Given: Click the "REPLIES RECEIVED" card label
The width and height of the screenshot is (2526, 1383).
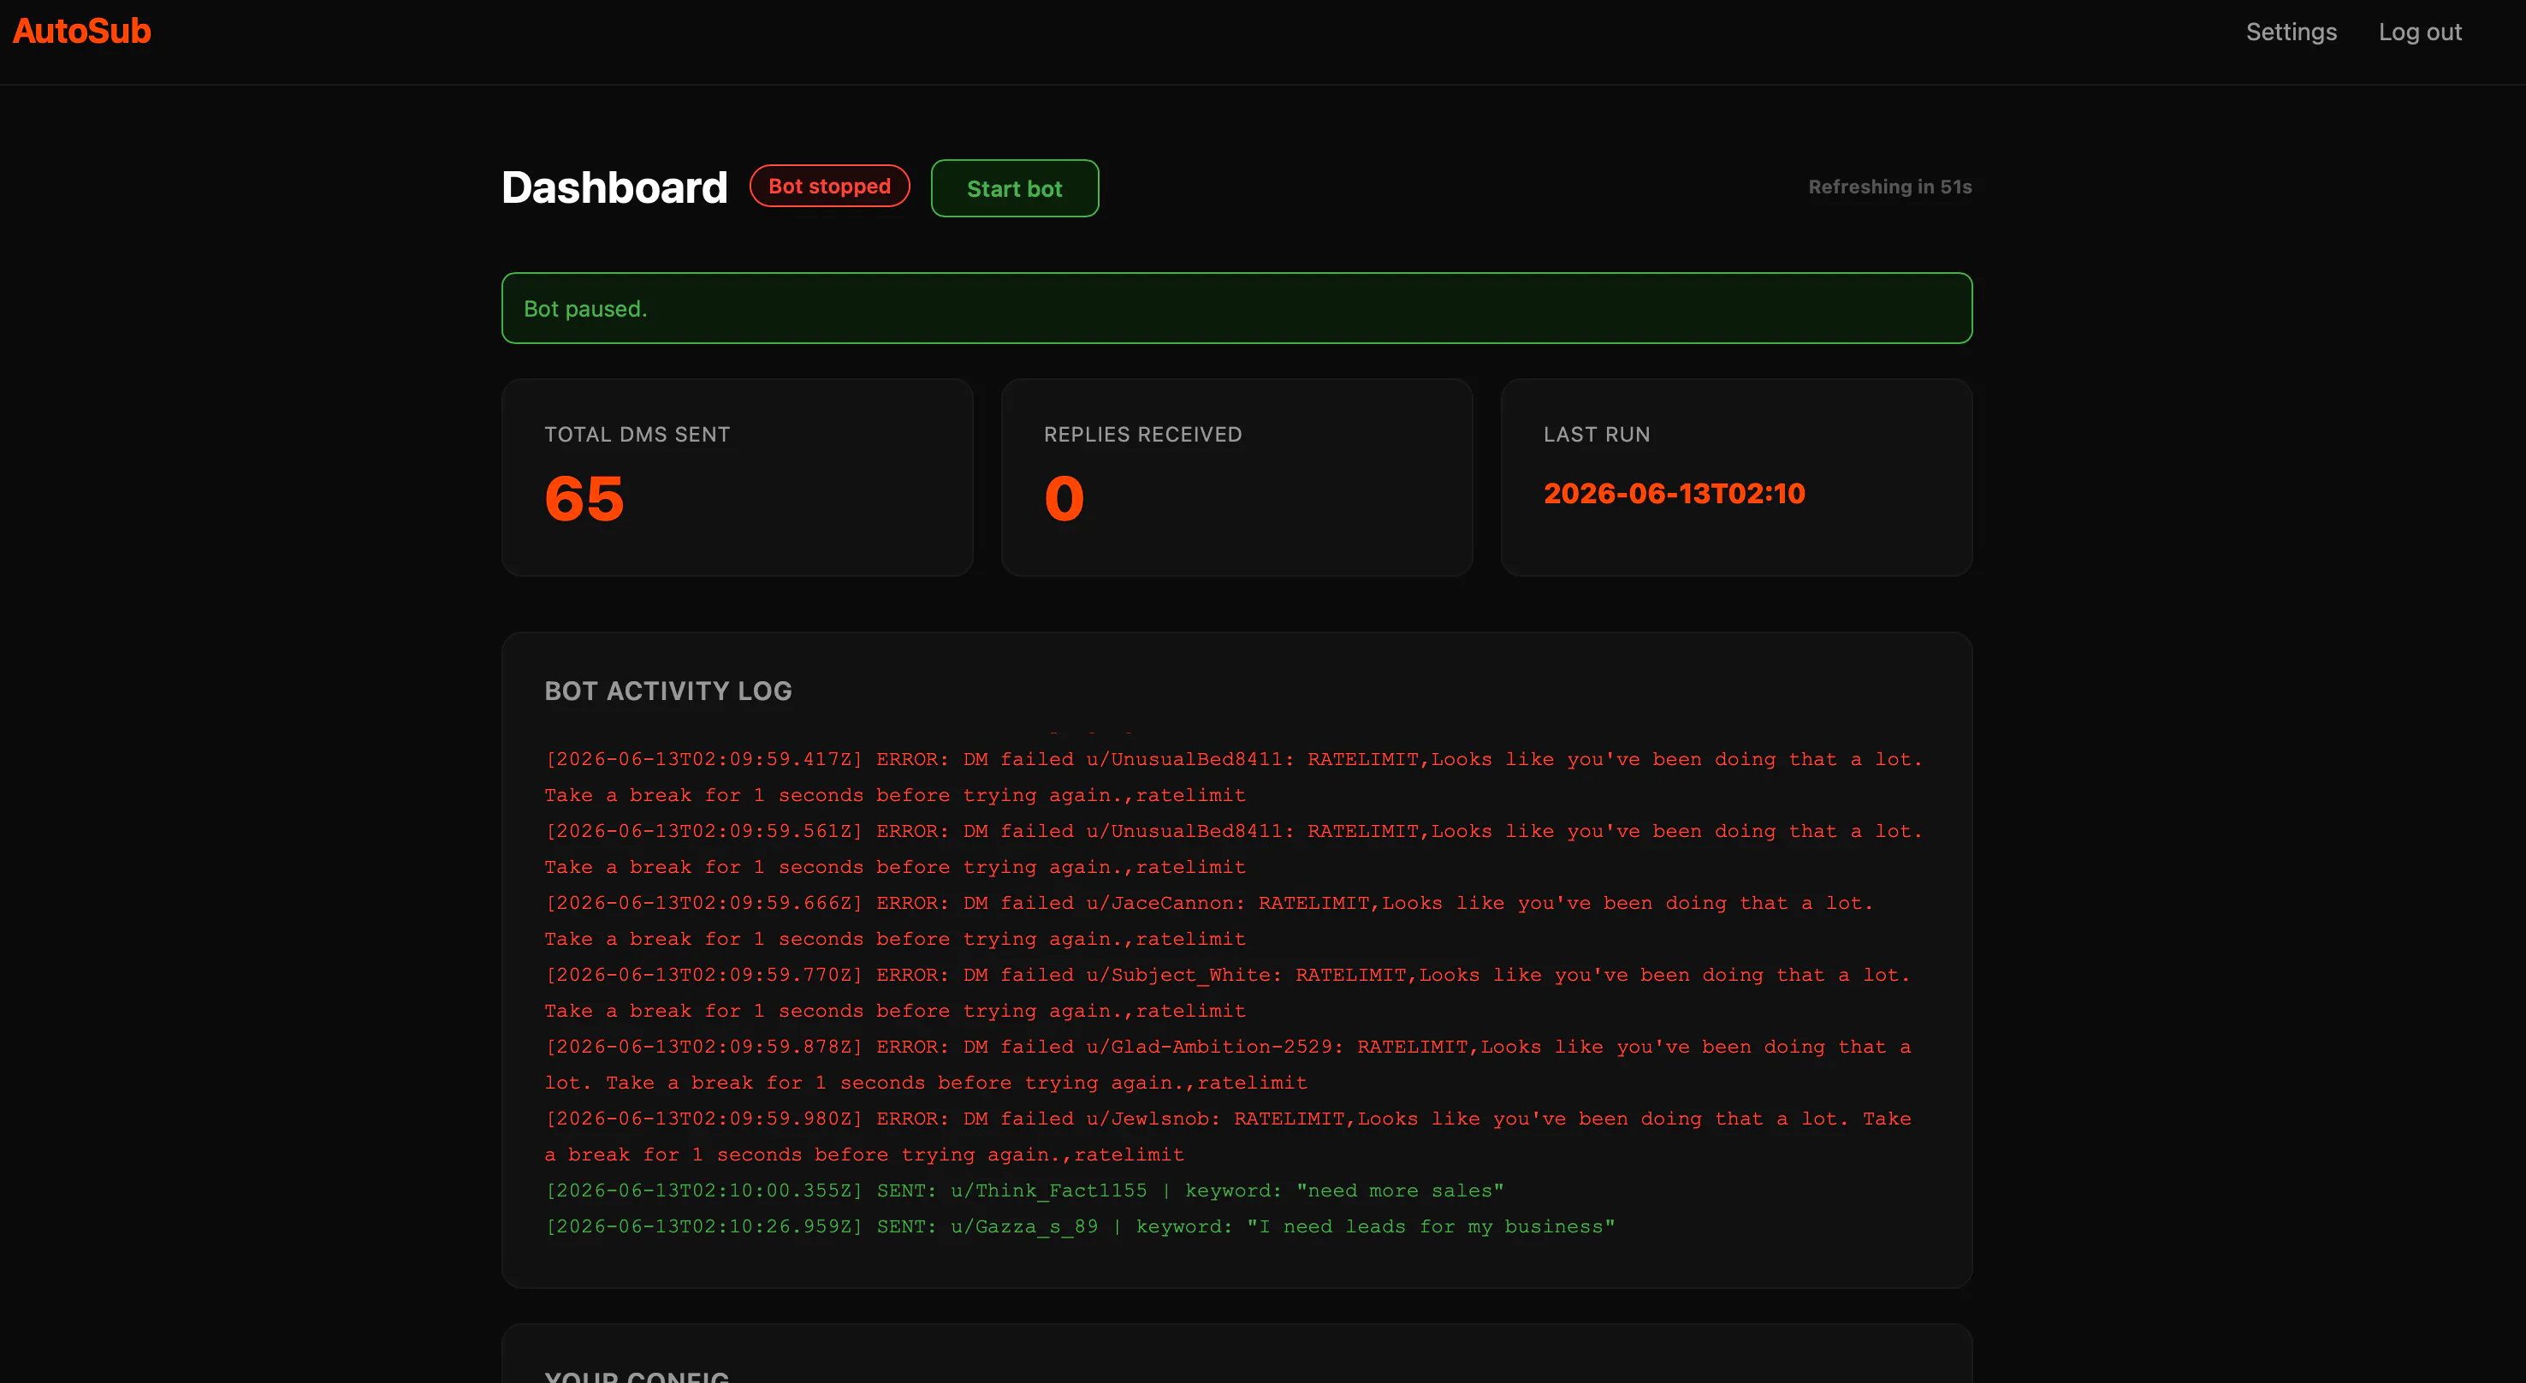Looking at the screenshot, I should (x=1141, y=435).
